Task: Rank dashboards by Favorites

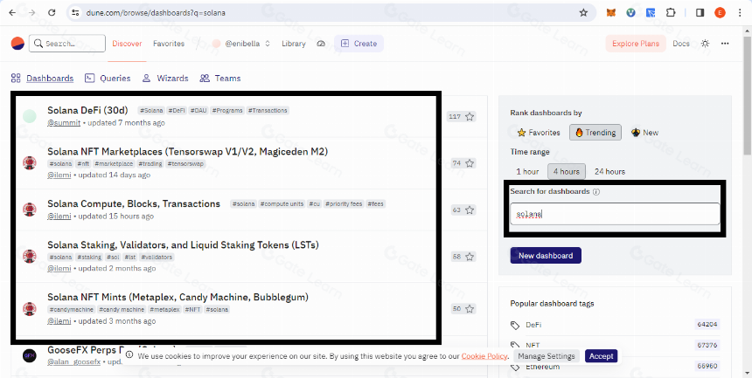Action: coord(539,133)
